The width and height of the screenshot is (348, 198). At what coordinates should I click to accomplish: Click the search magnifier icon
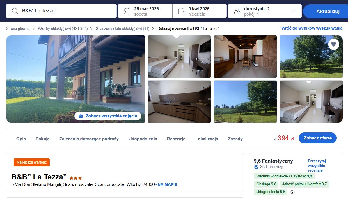click(15, 11)
